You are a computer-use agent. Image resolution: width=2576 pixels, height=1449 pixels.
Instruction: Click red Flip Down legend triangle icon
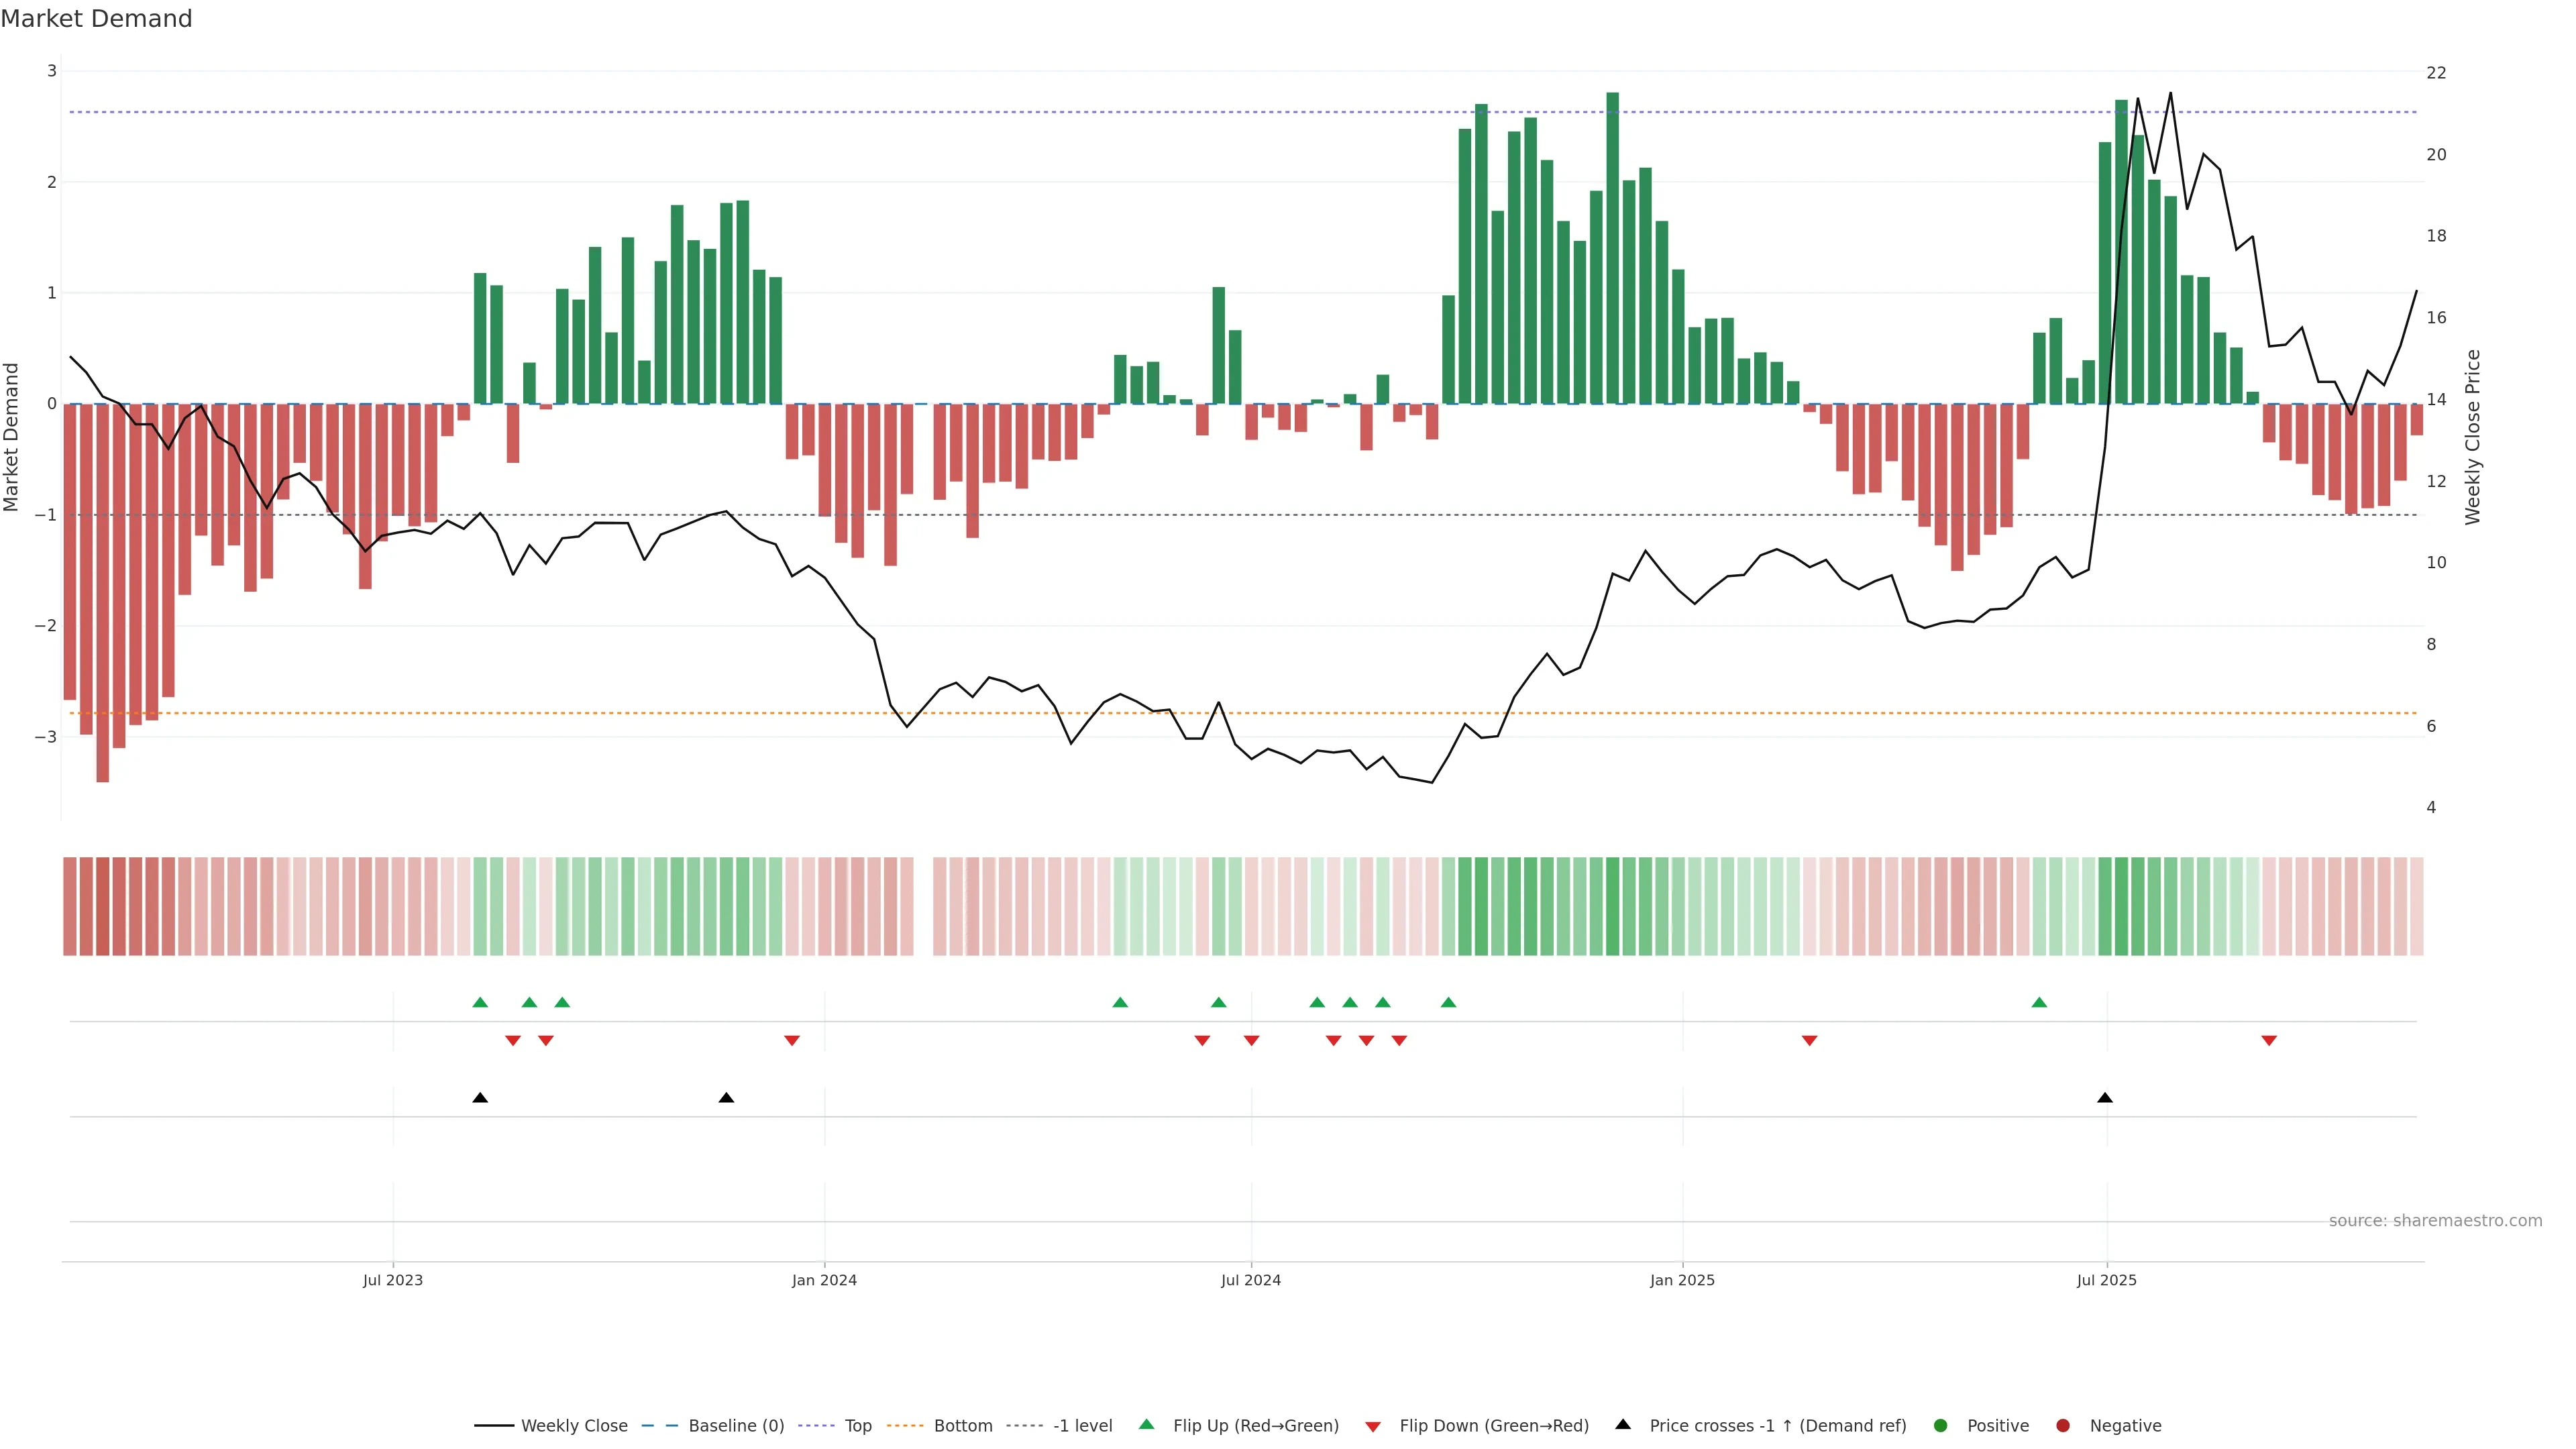(x=1373, y=1426)
